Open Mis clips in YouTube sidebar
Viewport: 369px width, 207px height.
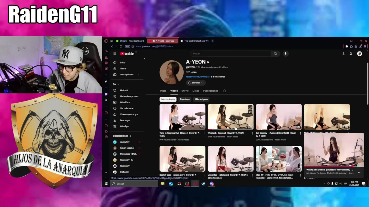(124, 126)
